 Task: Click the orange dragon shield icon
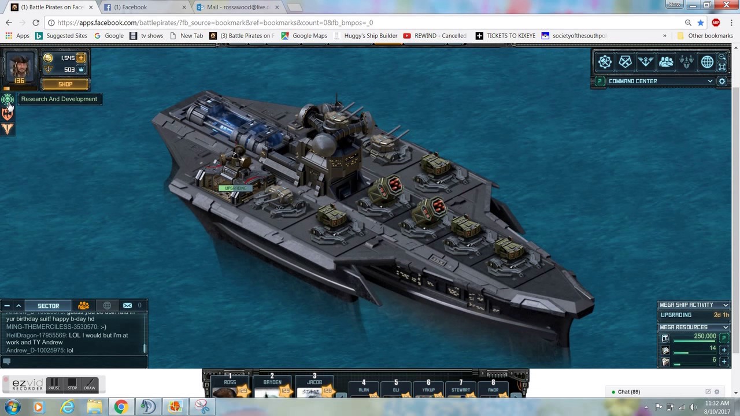click(7, 114)
